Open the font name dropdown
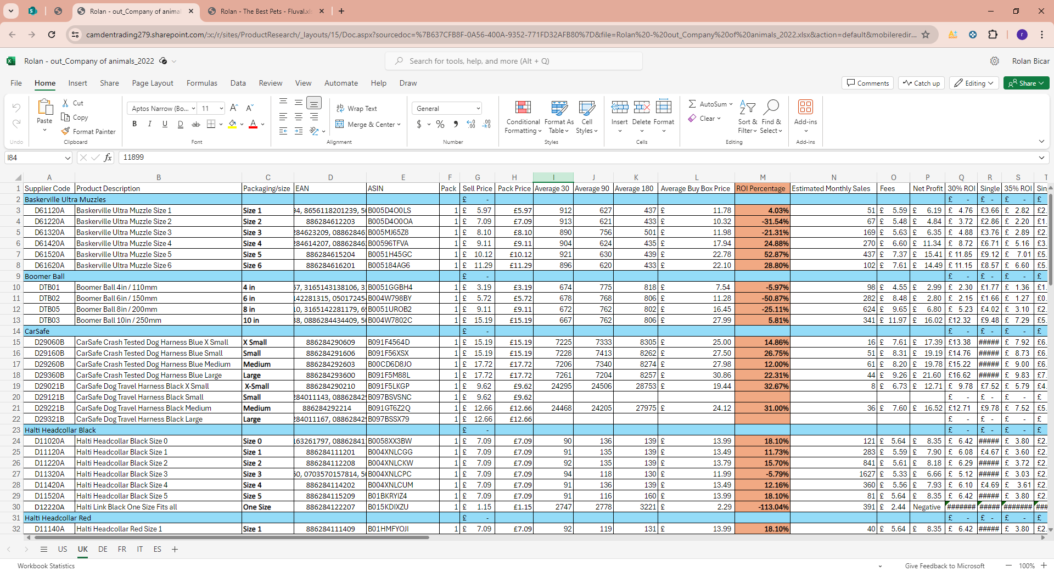This screenshot has width=1054, height=571. click(193, 109)
